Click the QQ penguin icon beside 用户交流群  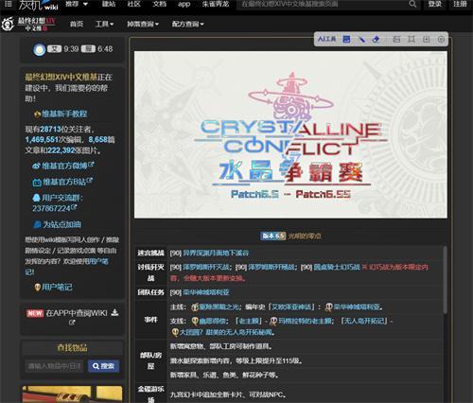(37, 198)
